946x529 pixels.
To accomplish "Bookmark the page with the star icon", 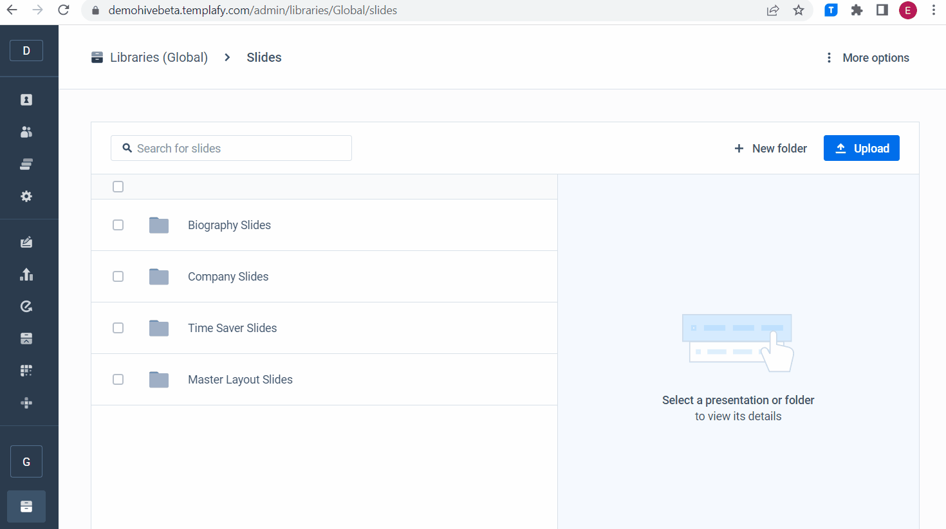I will coord(799,10).
